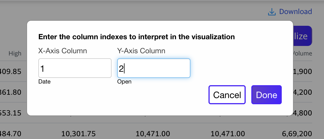This screenshot has height=139, width=324.
Task: Select the High column header
Action: pyautogui.click(x=15, y=54)
